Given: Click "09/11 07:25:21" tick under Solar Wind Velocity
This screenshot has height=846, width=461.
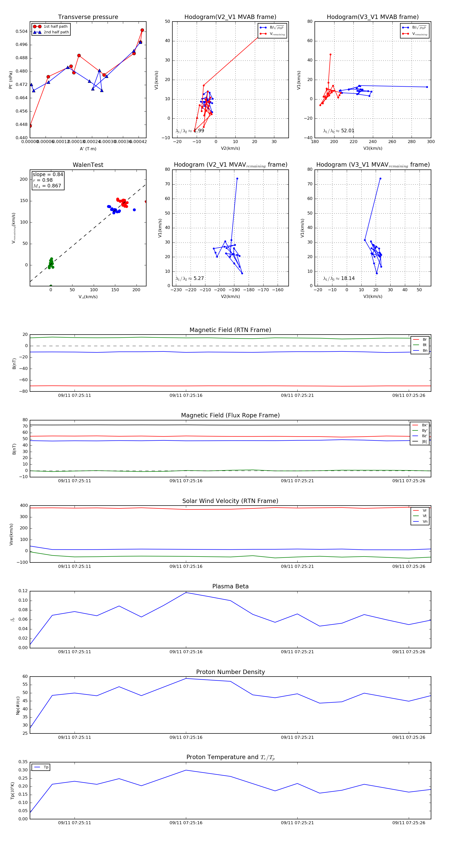Looking at the screenshot, I should (297, 567).
